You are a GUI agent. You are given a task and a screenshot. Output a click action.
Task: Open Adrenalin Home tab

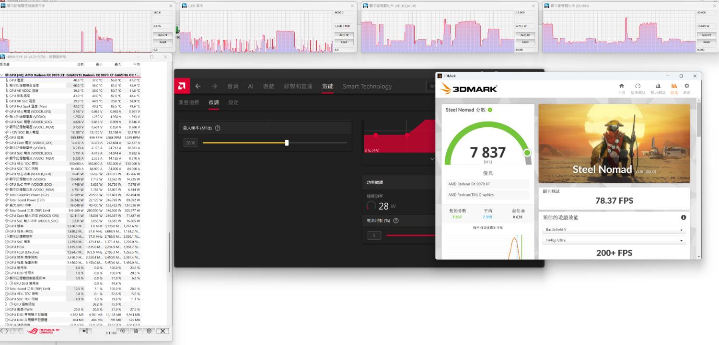pos(233,86)
